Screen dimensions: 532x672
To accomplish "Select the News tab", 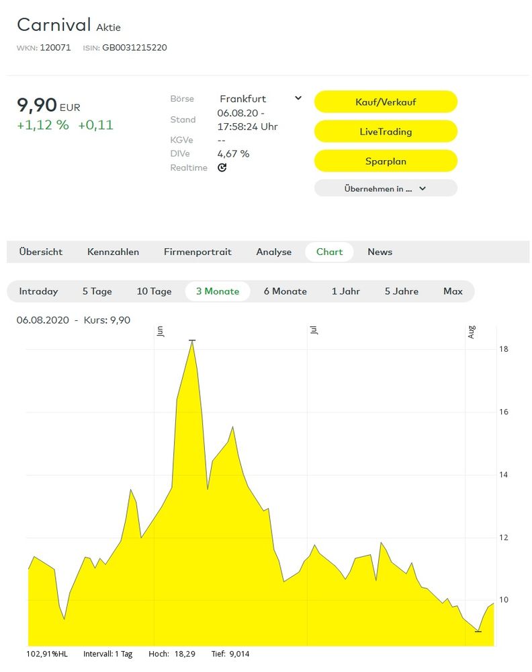I will [380, 252].
